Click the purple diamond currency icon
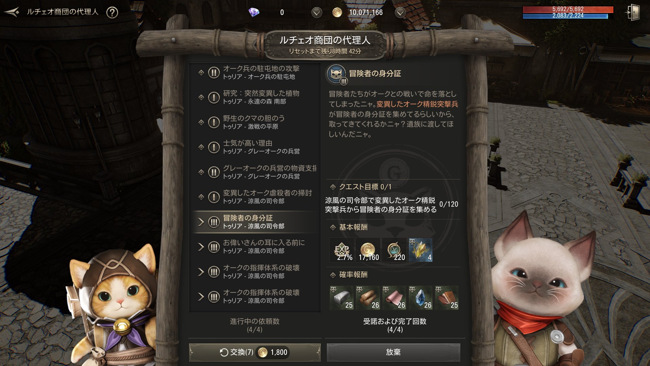Image resolution: width=650 pixels, height=366 pixels. 254,13
